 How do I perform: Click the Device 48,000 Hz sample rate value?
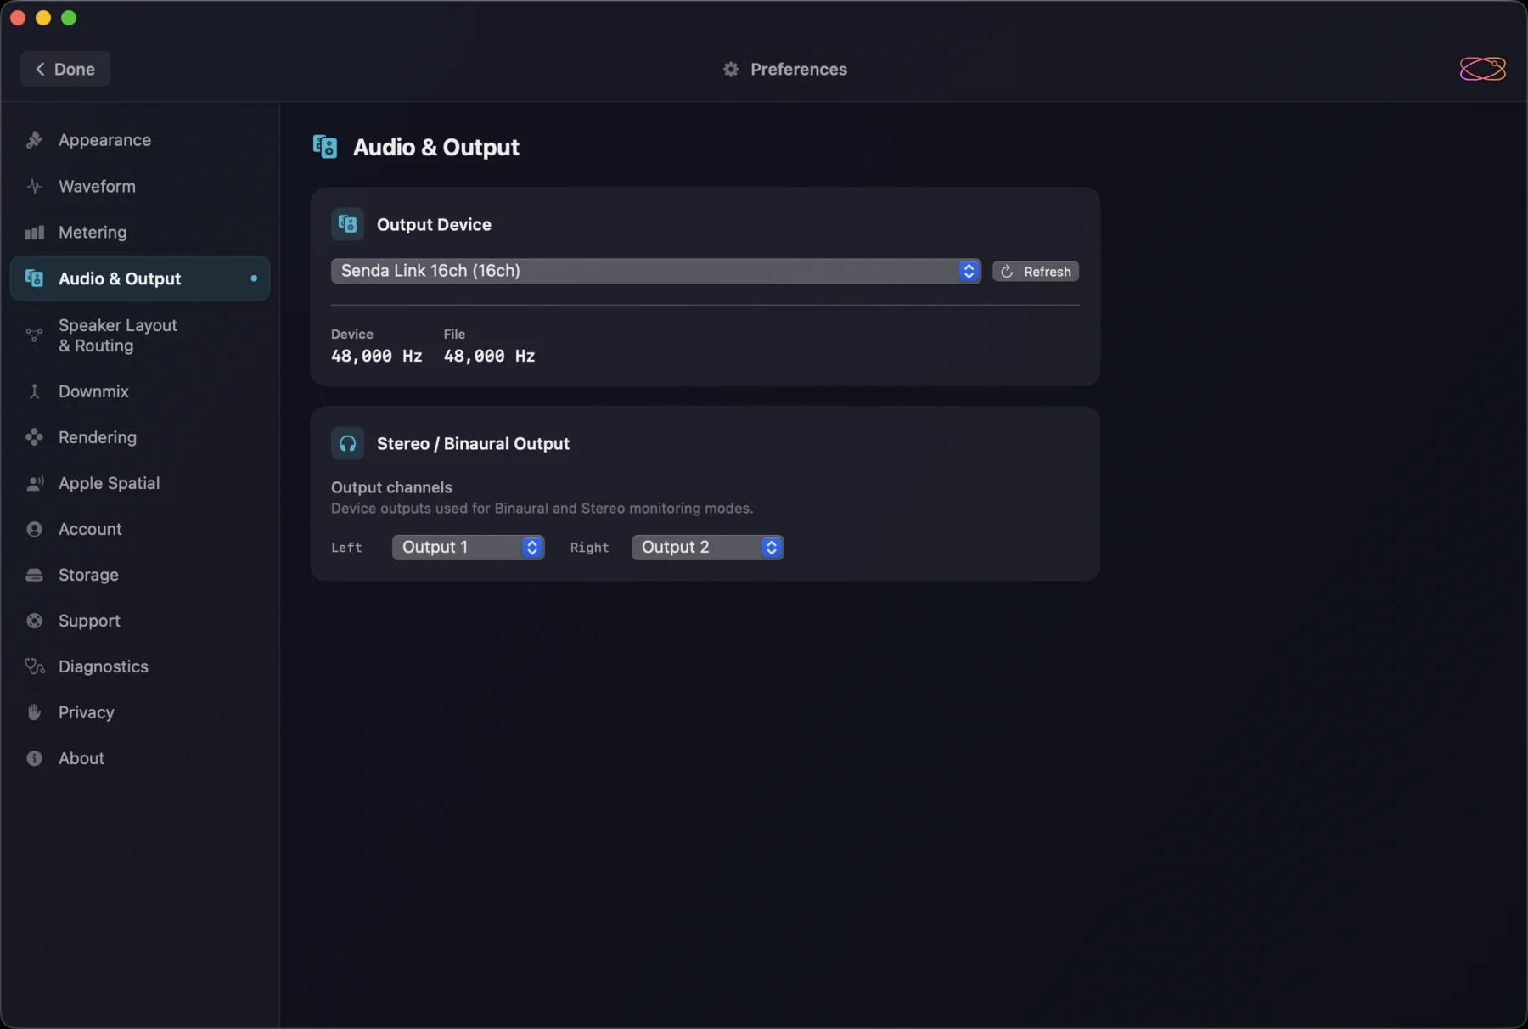pos(376,357)
